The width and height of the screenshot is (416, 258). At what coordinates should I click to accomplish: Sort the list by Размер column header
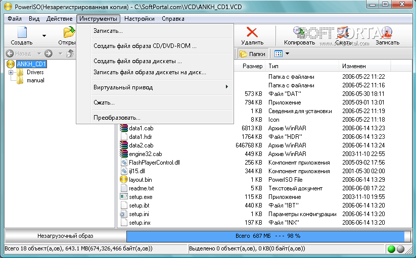[x=252, y=66]
